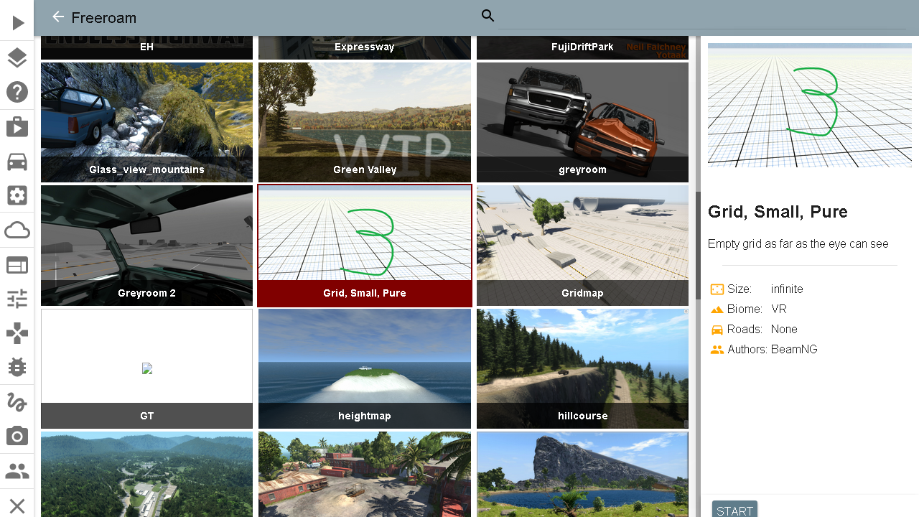The image size is (919, 517).
Task: Select the FujiDriftPark level card
Action: pos(582,47)
